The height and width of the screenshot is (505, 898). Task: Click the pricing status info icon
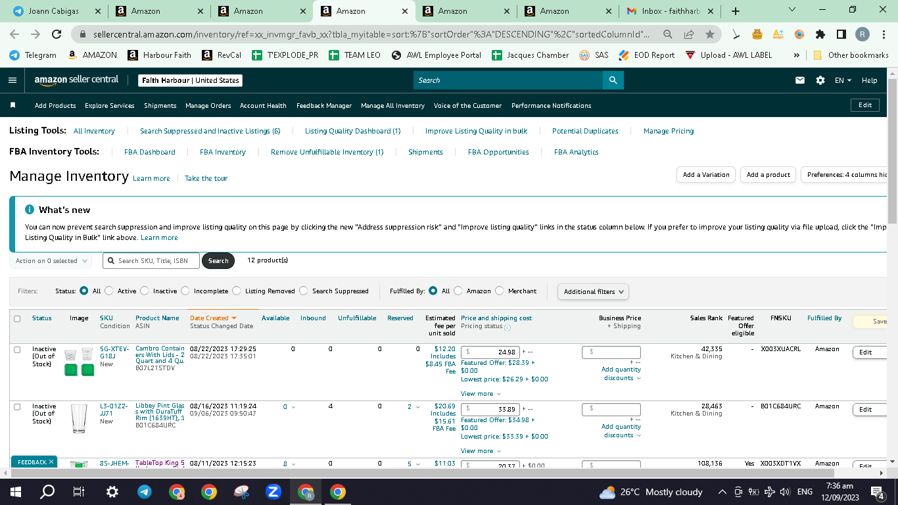pyautogui.click(x=508, y=327)
